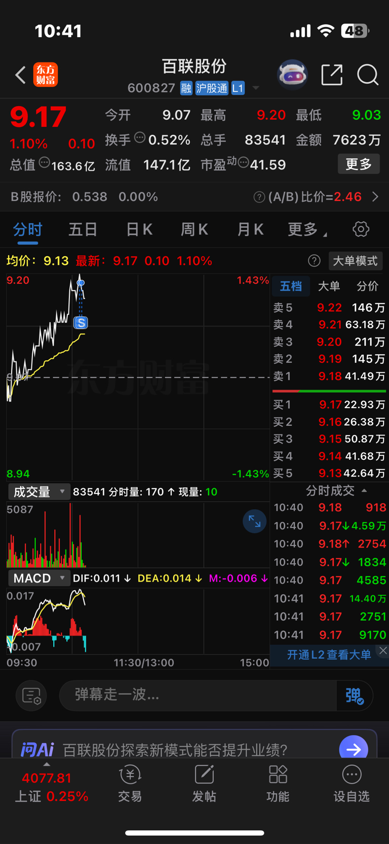Open MACD indicator dropdown
Viewport: 389px width, 844px height.
[39, 578]
